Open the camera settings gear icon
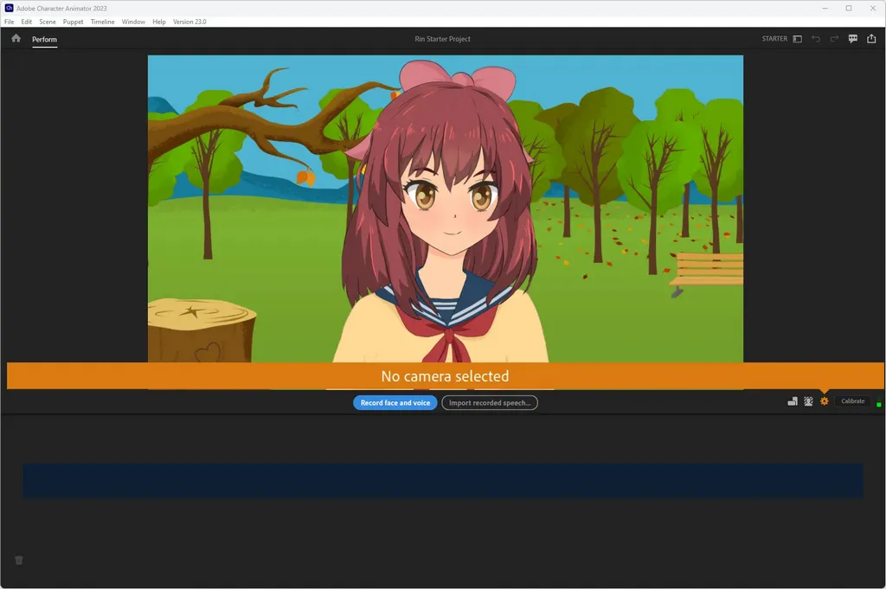The width and height of the screenshot is (886, 589). (825, 401)
